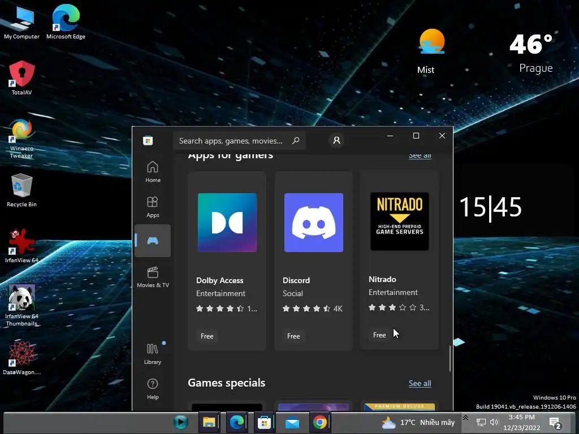Open the Library in Store sidebar
Image resolution: width=579 pixels, height=434 pixels.
coord(153,354)
